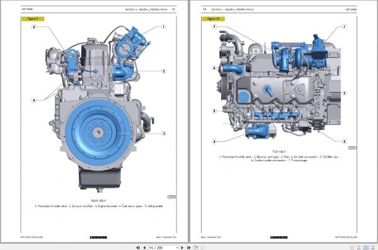Image resolution: width=378 pixels, height=250 pixels.
Task: Go to the first page of the document
Action: 138,247
